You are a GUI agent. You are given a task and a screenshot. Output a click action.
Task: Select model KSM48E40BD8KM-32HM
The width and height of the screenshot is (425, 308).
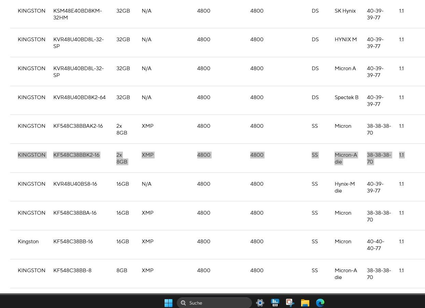[77, 14]
